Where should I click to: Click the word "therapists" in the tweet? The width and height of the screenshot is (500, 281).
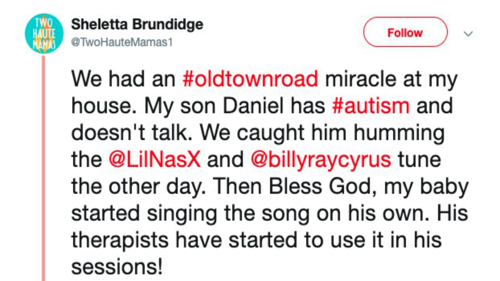pyautogui.click(x=120, y=240)
